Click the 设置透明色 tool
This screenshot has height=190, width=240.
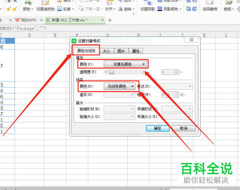(x=46, y=9)
